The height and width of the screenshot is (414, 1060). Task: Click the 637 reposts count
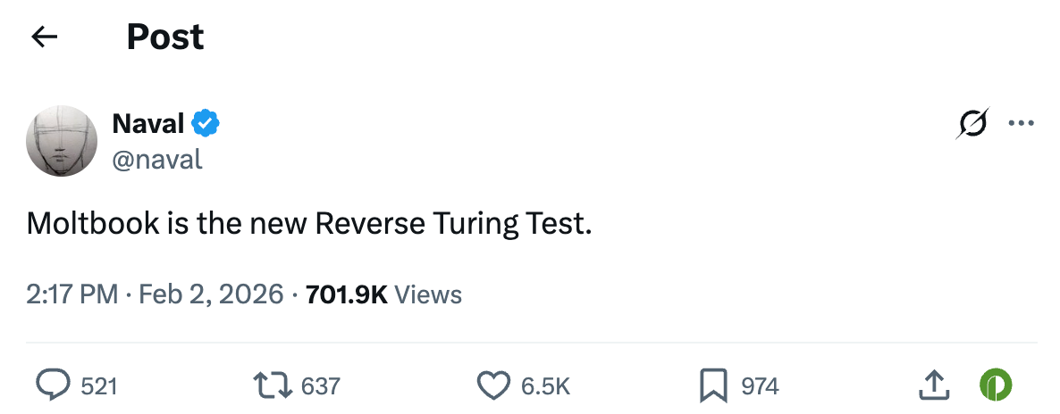[321, 386]
